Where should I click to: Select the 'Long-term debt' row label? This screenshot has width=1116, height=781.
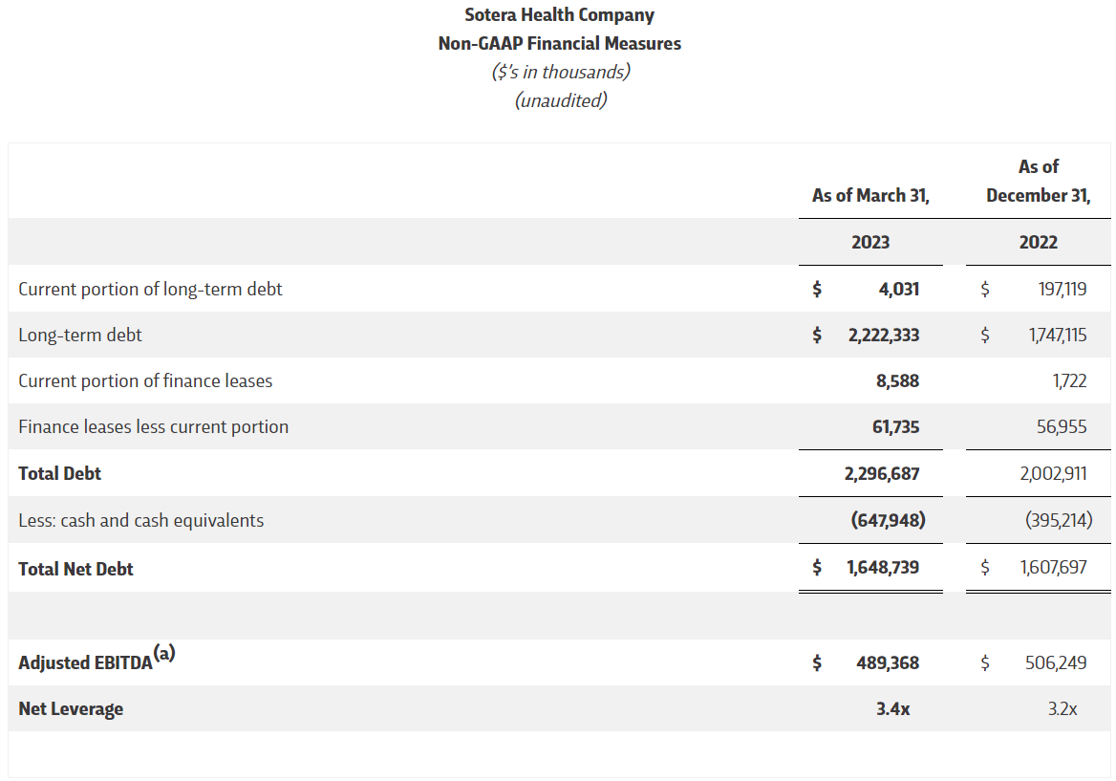[x=79, y=335]
